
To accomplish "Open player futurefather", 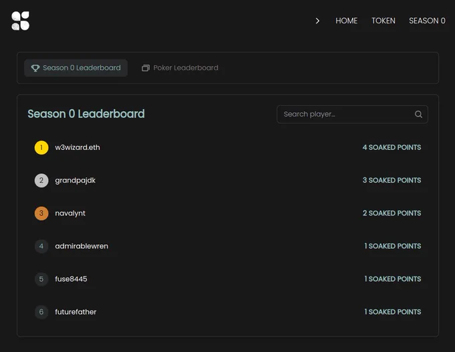I will tap(76, 312).
